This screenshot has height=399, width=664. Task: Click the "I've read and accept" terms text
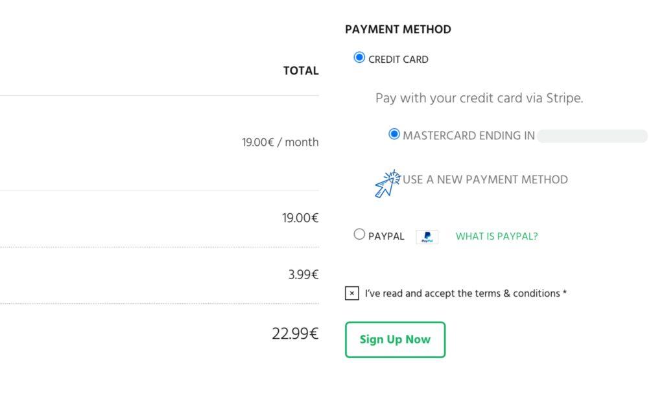(466, 293)
